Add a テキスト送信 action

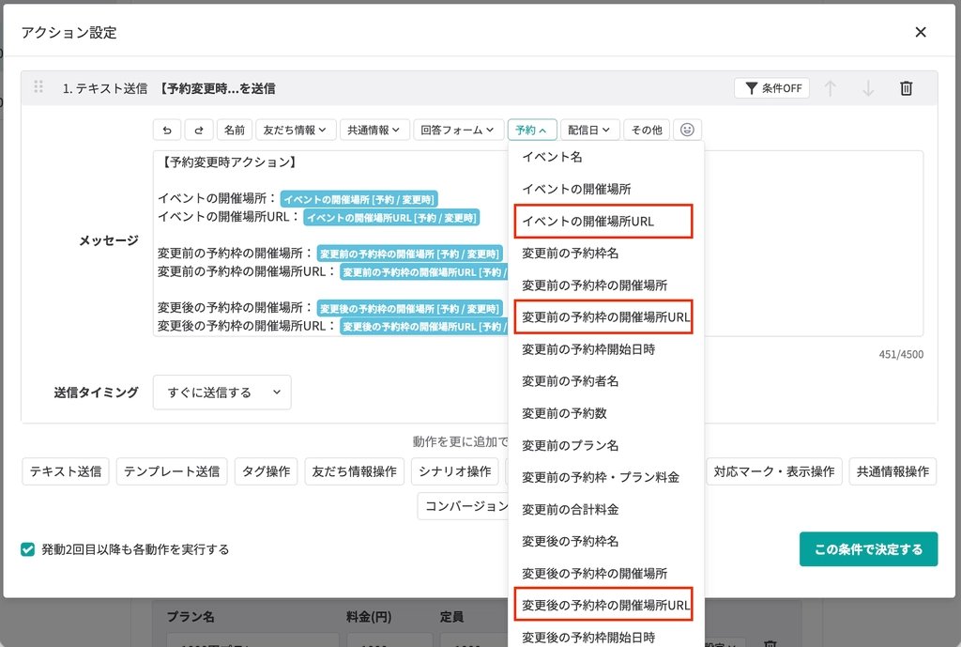pyautogui.click(x=66, y=471)
